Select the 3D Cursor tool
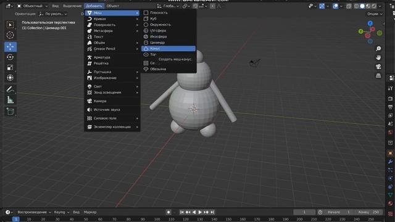Image resolution: width=395 pixels, height=222 pixels. tap(10, 35)
